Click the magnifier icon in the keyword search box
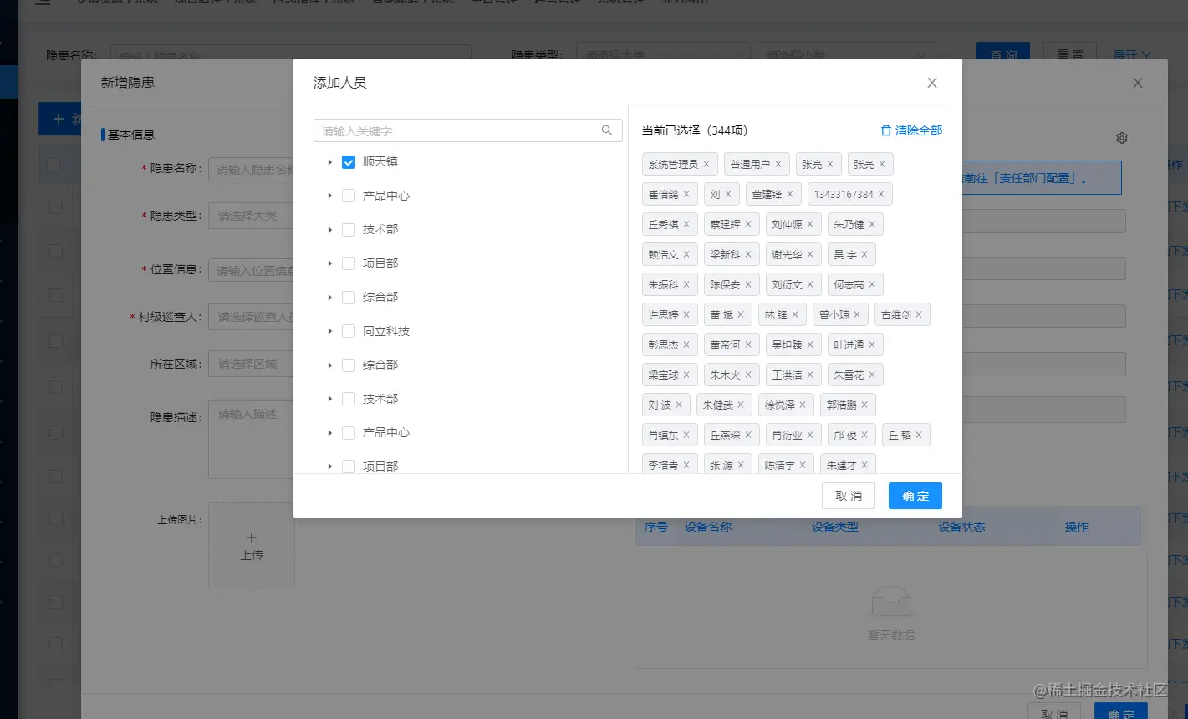Screen dimensions: 1188x719 [x=607, y=130]
